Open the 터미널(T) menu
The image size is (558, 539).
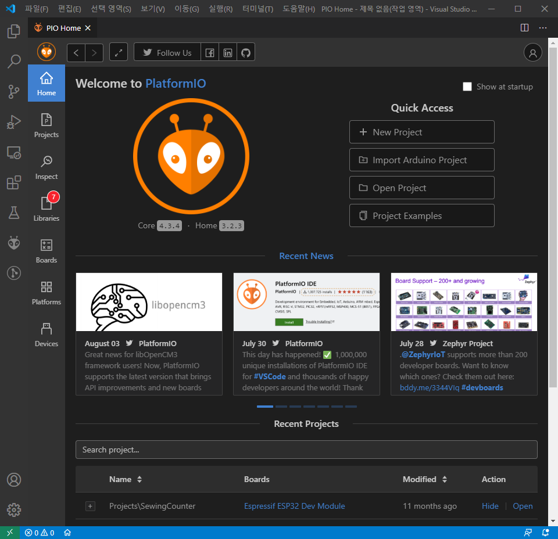click(x=257, y=9)
